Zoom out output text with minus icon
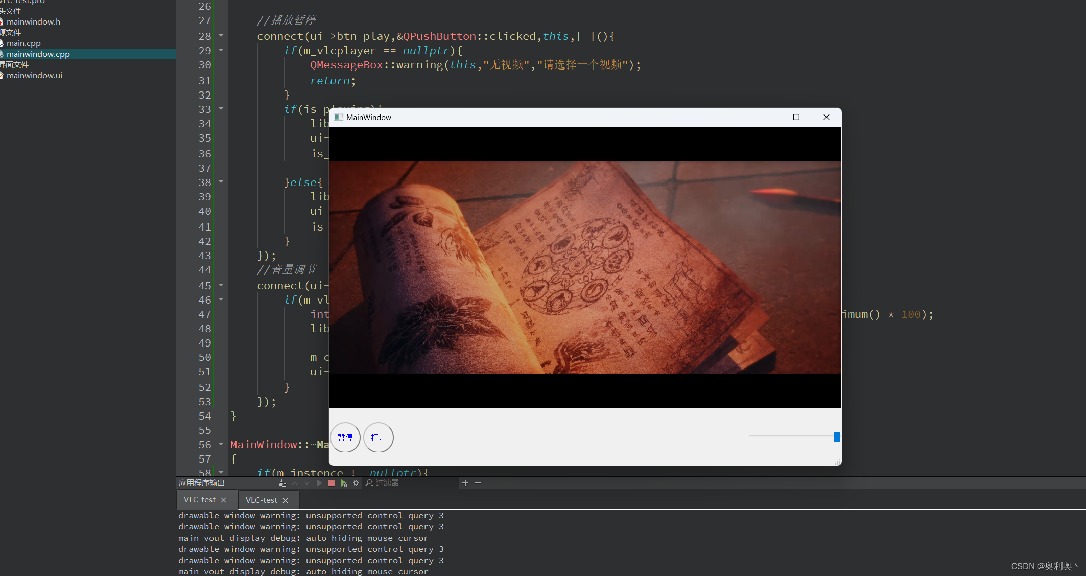Image resolution: width=1086 pixels, height=576 pixels. point(478,483)
